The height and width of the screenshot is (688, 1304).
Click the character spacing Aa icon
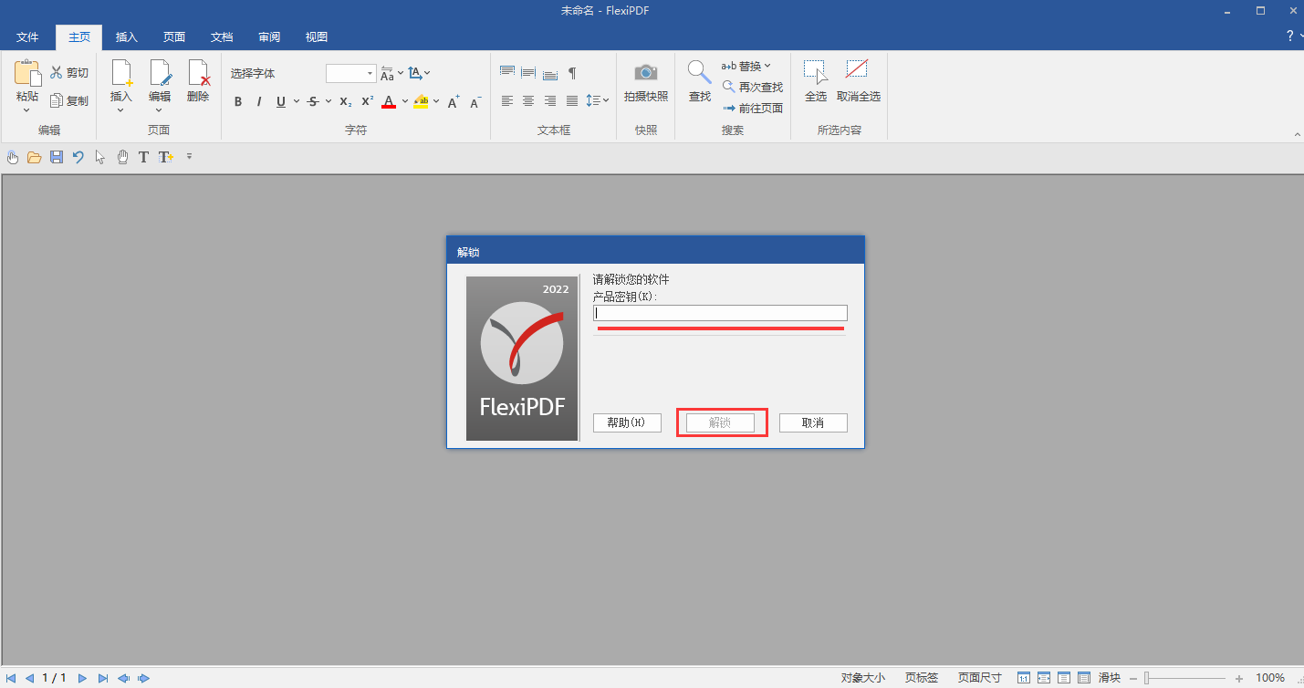pyautogui.click(x=388, y=73)
